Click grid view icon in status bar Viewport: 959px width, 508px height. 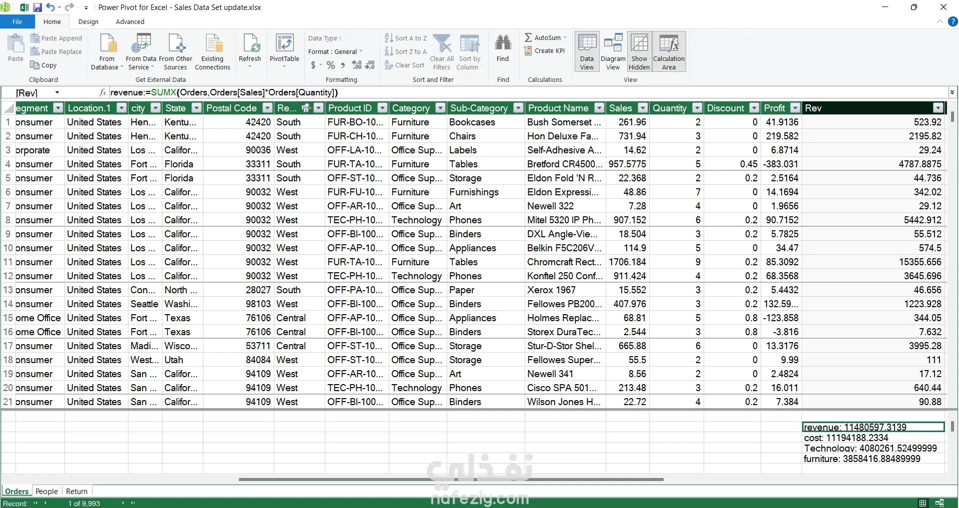coord(923,503)
